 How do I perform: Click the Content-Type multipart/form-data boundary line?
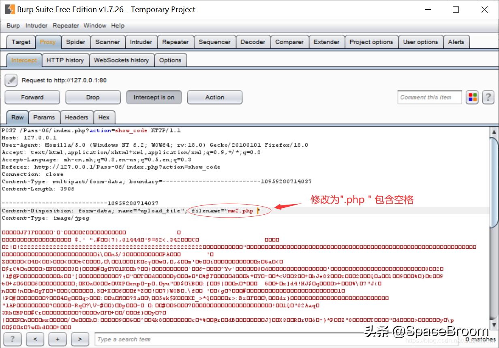pyautogui.click(x=157, y=181)
